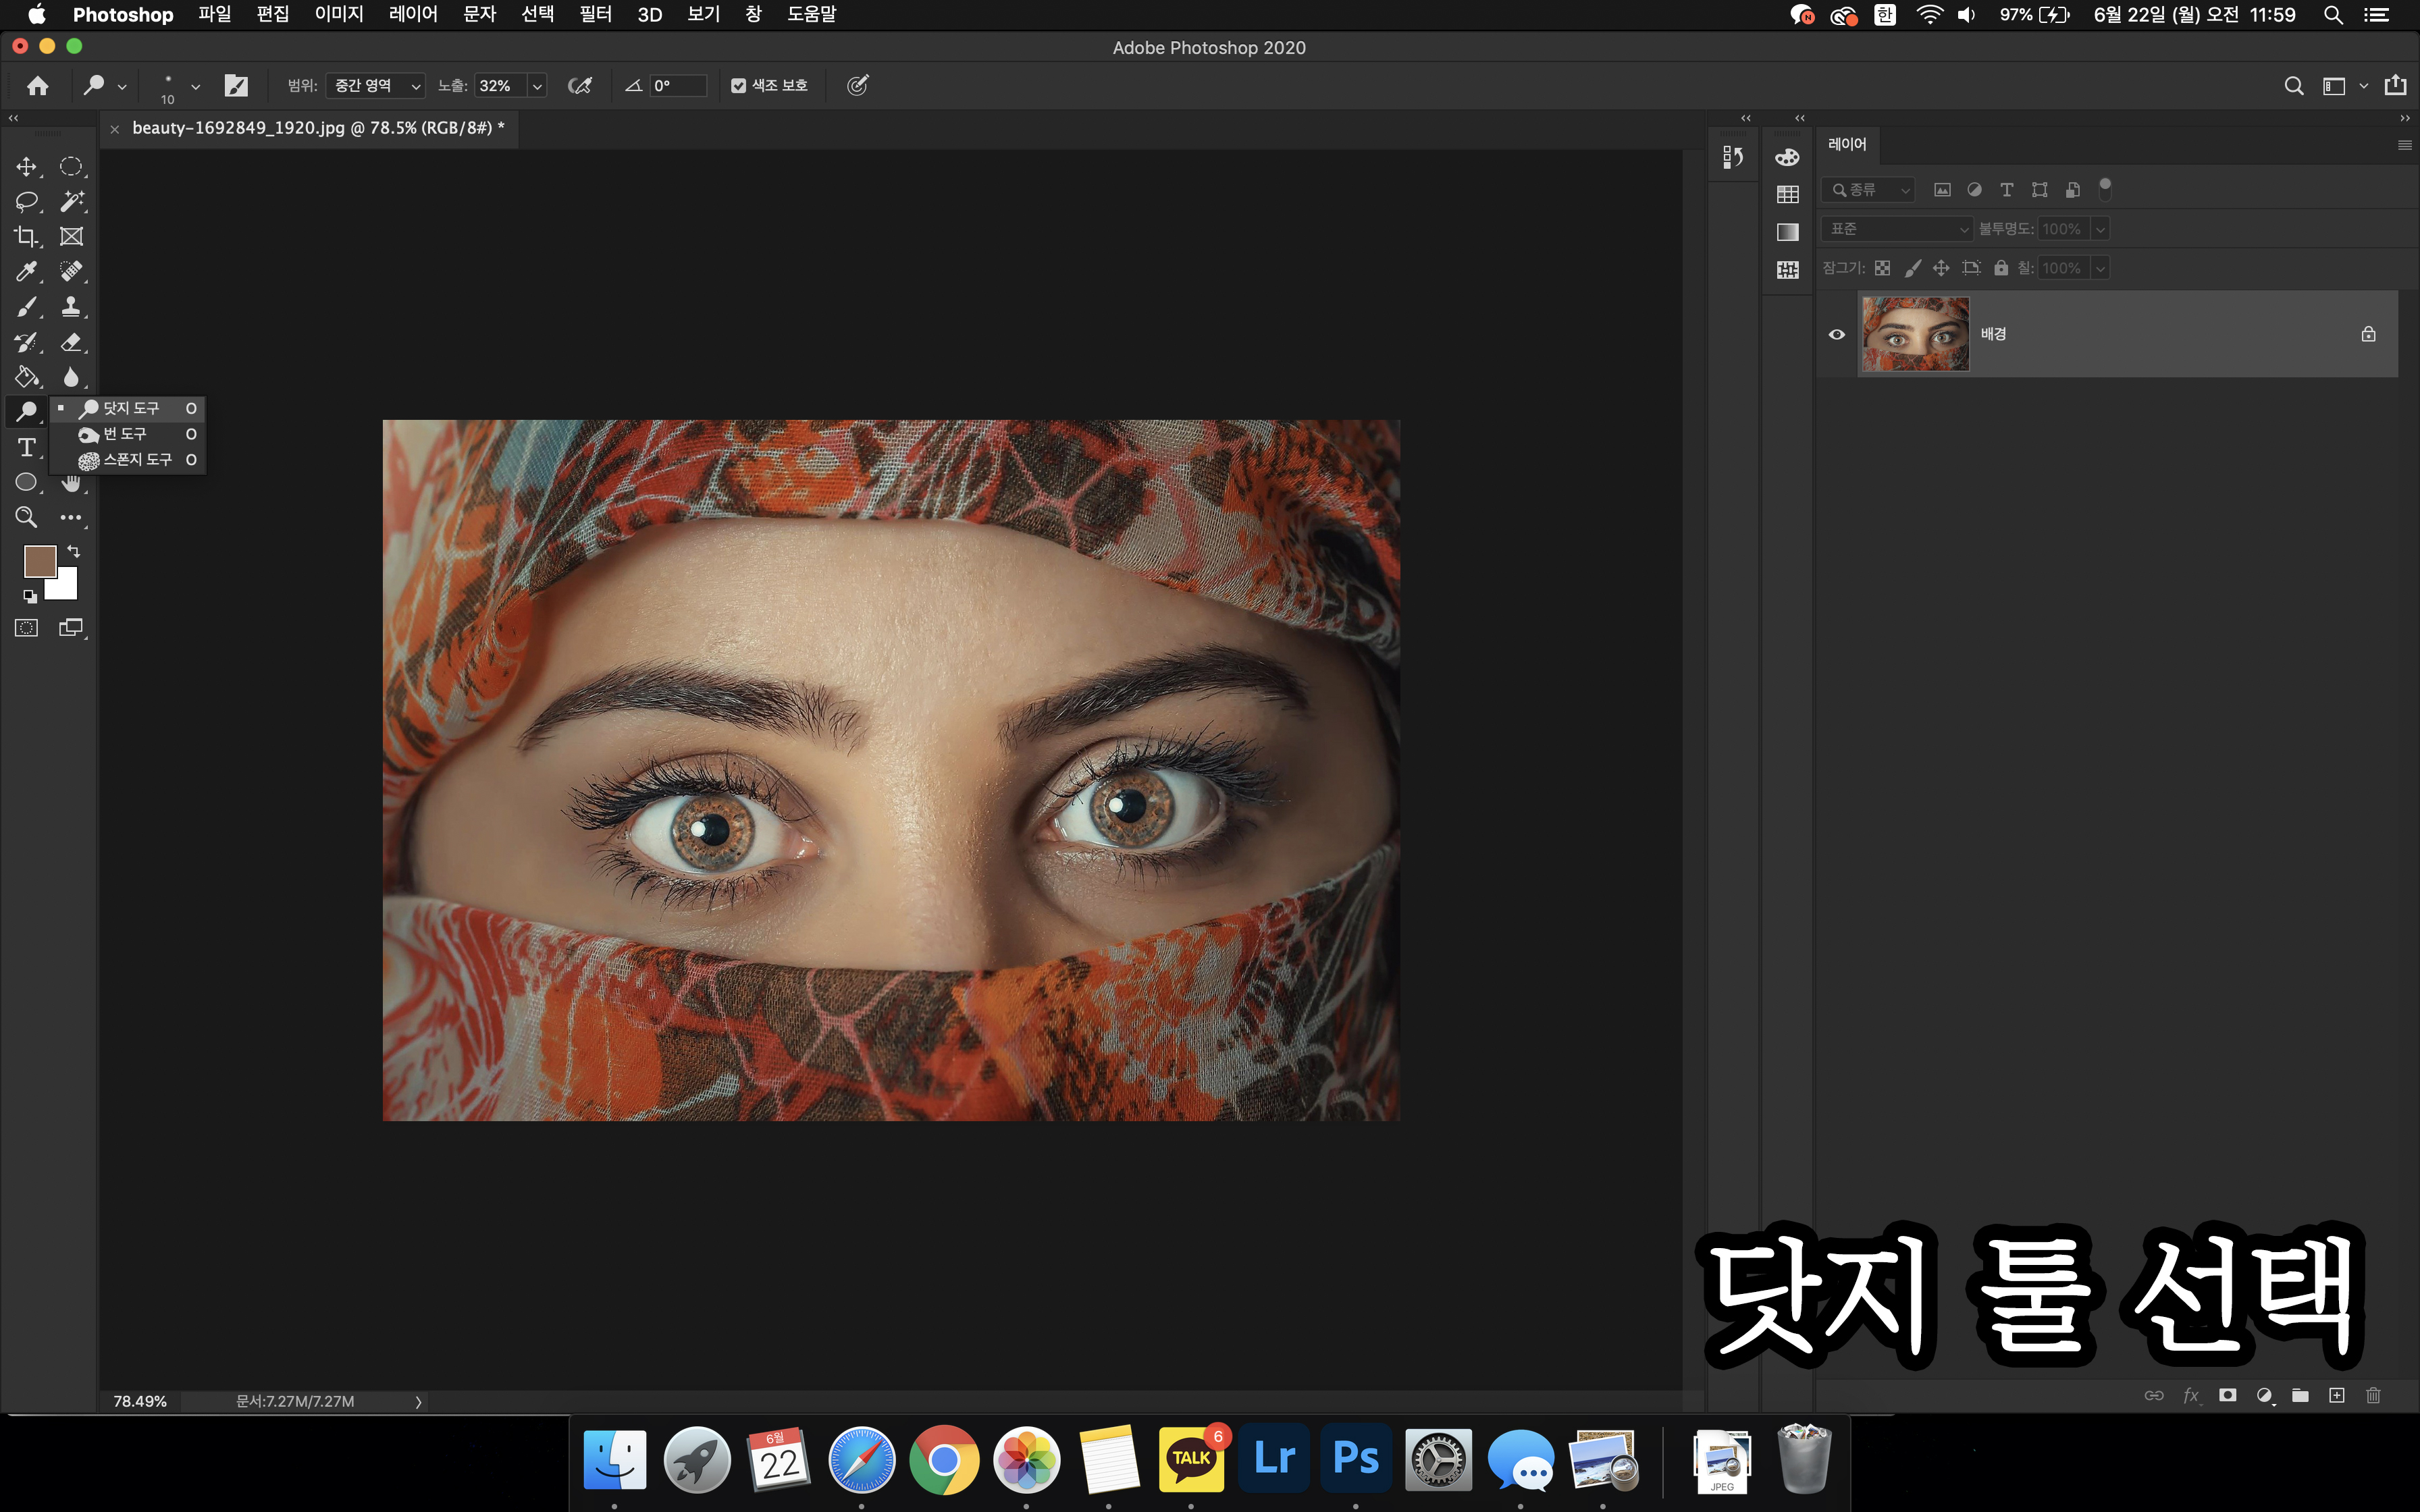
Task: Open the 범위 중간 영역 dropdown
Action: click(376, 86)
